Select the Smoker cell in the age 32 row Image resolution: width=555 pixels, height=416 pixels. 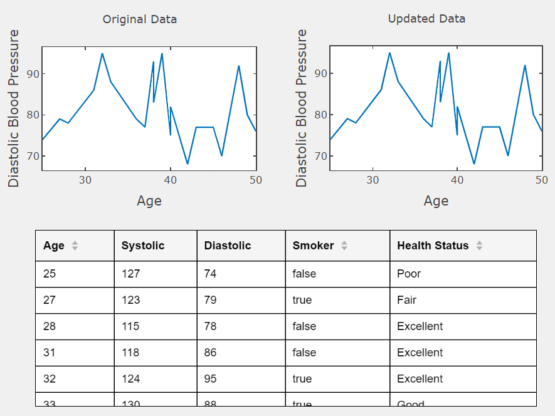pyautogui.click(x=337, y=379)
